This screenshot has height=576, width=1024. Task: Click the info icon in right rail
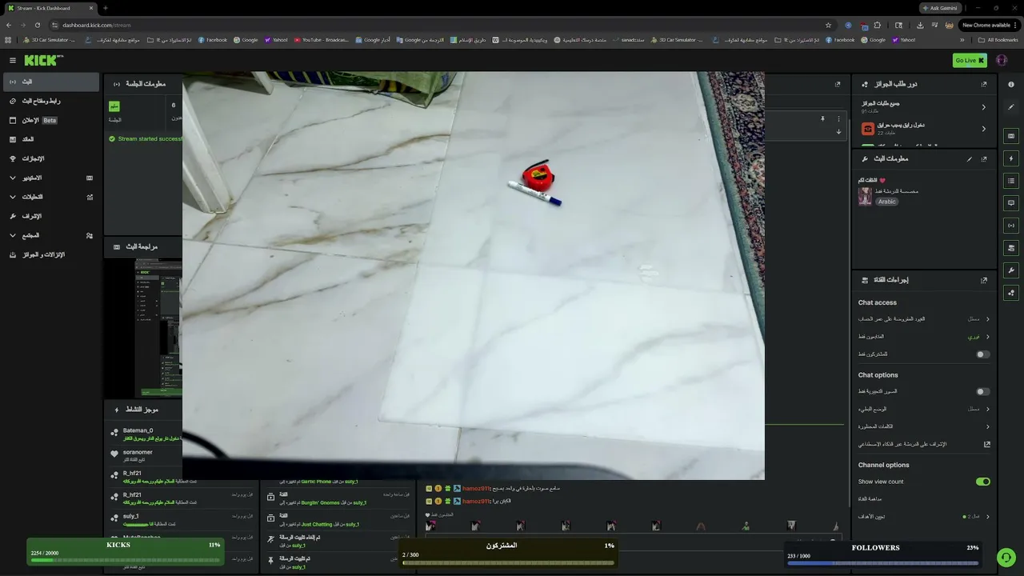(x=1011, y=84)
